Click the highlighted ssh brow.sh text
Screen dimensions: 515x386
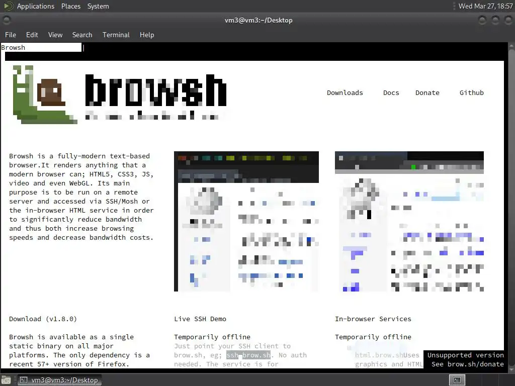tap(248, 355)
